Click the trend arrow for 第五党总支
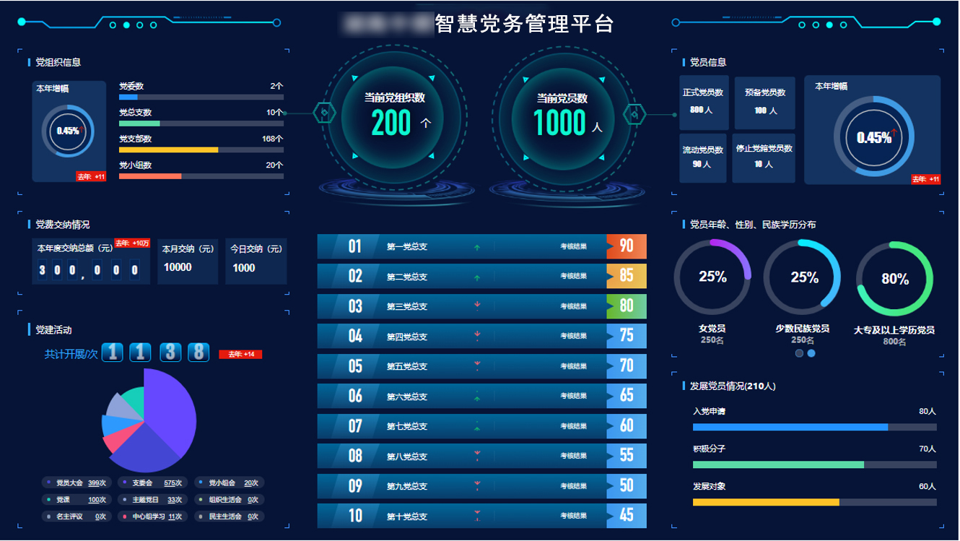The width and height of the screenshot is (960, 541). (x=476, y=365)
